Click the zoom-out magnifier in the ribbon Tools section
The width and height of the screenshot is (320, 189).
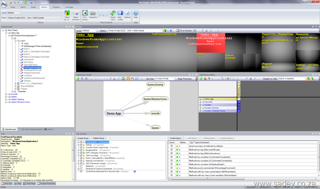point(107,15)
